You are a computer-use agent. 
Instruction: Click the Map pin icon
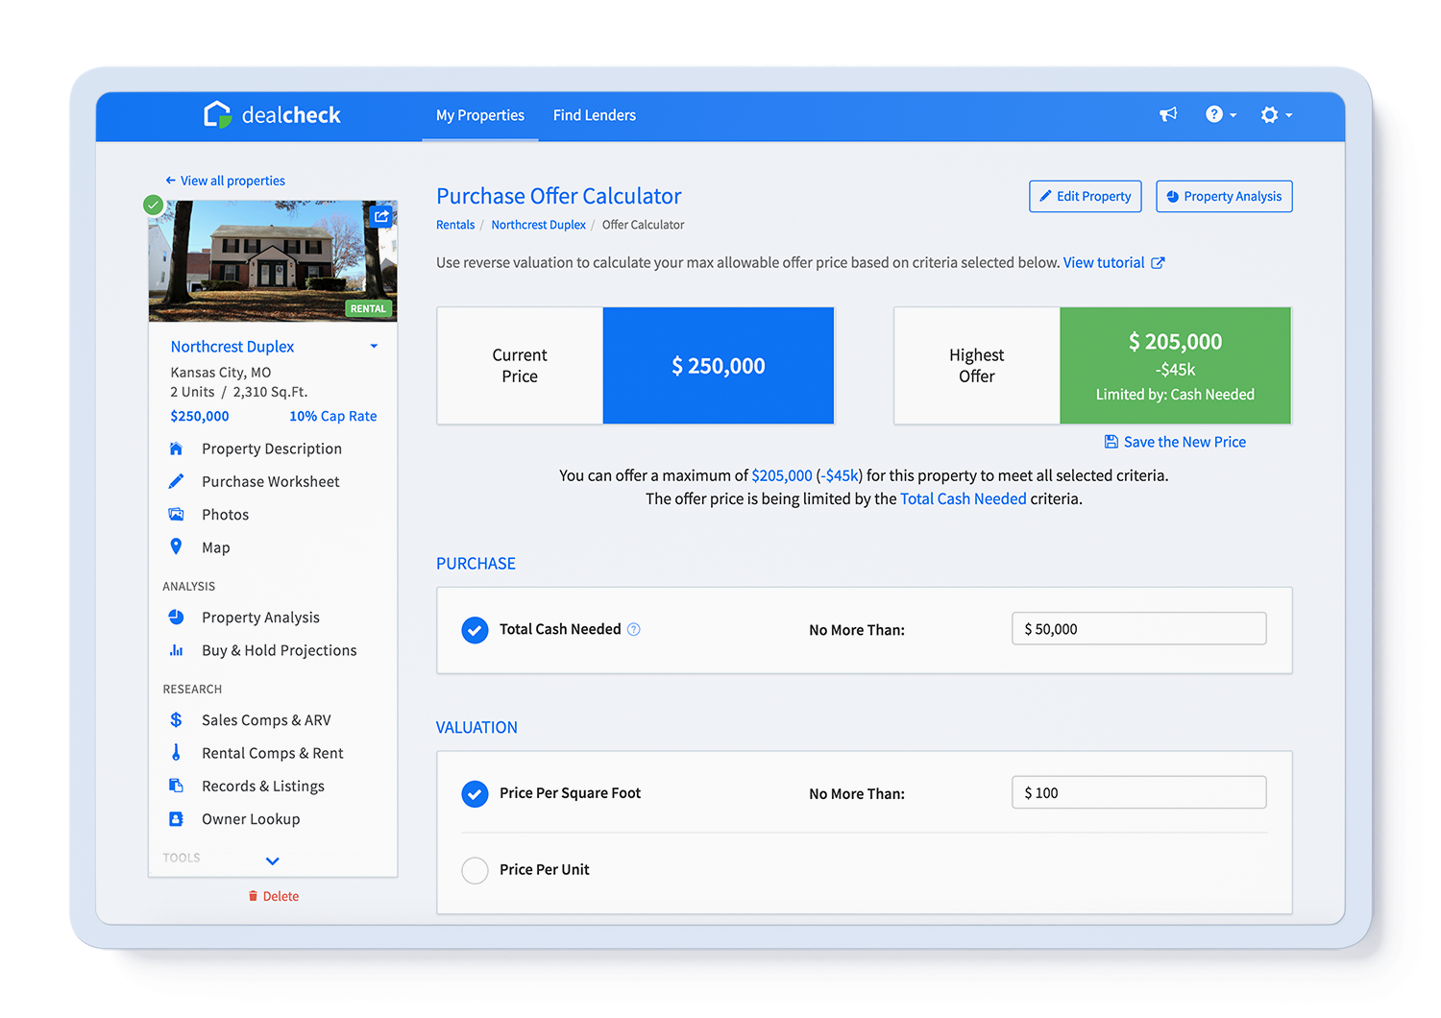coord(177,546)
